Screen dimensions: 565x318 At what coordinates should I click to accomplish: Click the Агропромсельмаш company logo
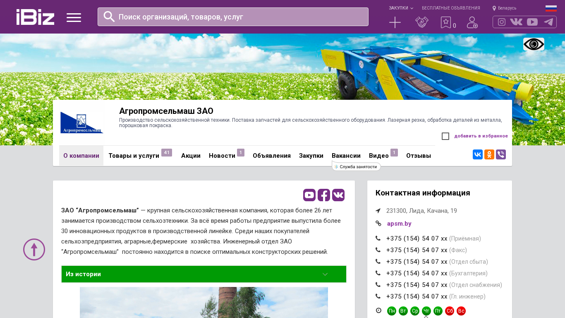pyautogui.click(x=81, y=123)
